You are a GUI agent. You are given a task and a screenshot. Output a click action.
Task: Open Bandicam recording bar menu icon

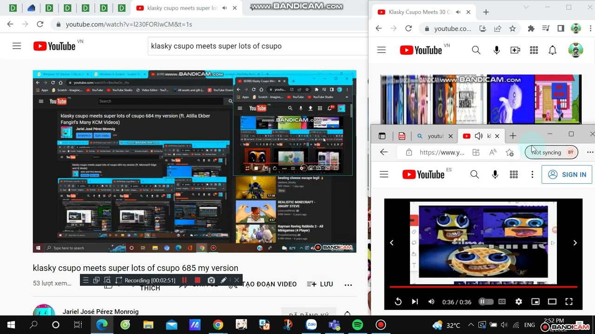point(86,280)
